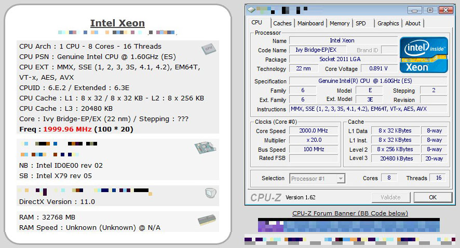Open CPU-Z Forum Banner link

pos(350,213)
